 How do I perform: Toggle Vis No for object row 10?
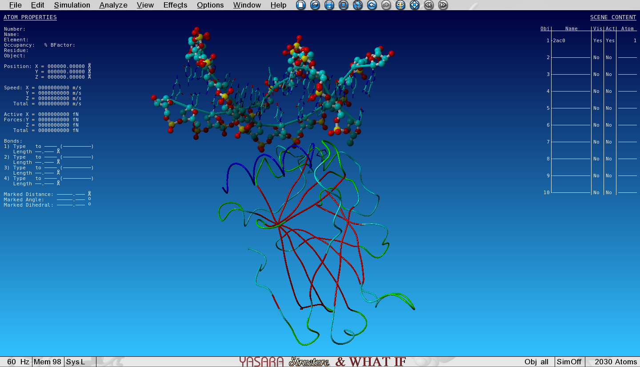pos(596,192)
